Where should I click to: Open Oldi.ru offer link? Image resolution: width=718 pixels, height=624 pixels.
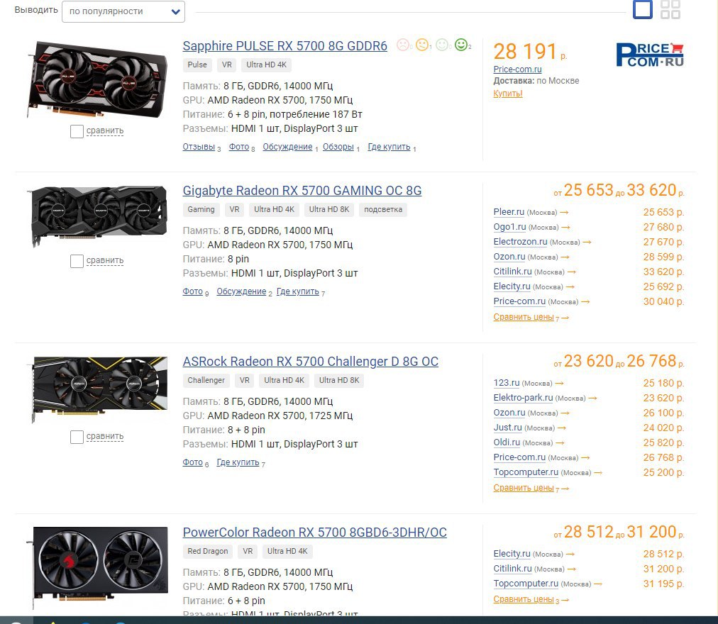tap(507, 442)
